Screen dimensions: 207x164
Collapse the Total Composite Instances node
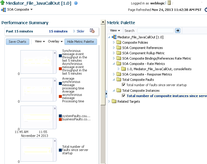114,91
